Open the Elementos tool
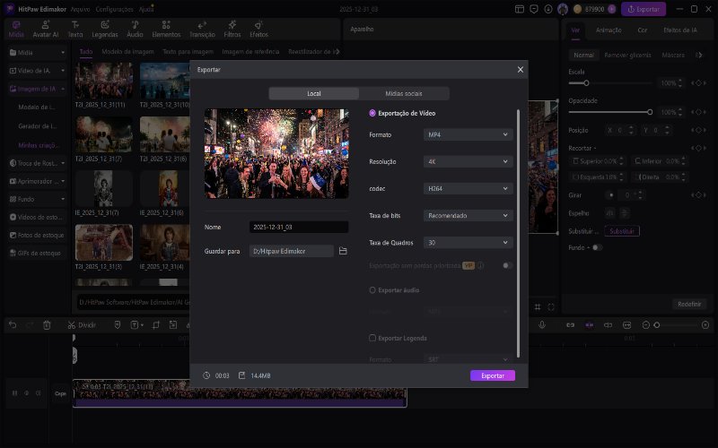 [166, 30]
